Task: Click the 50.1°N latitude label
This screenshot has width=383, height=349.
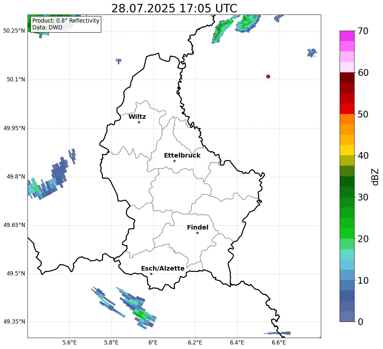Action: (16, 80)
